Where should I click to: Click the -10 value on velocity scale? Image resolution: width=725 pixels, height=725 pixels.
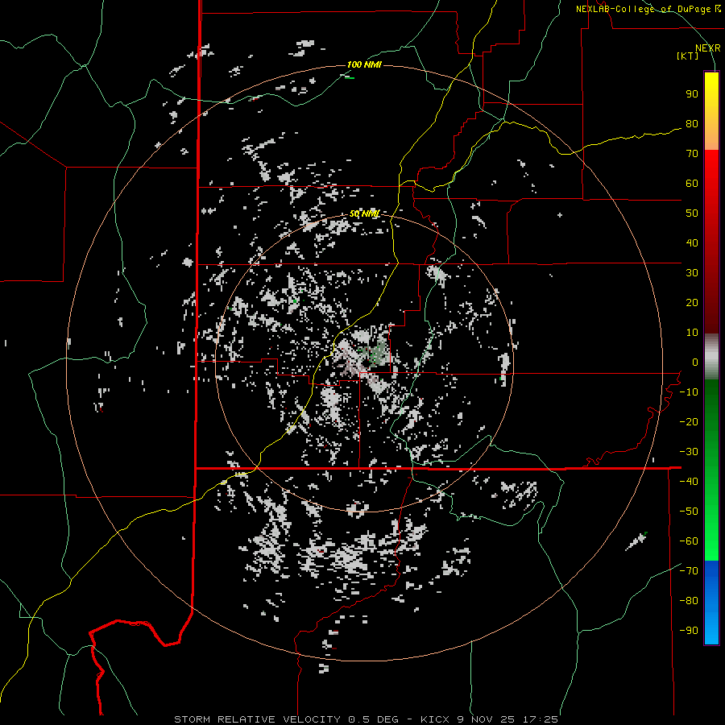689,392
